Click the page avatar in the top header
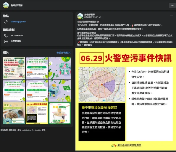Image resolution: width=176 pixels, height=152 pixels. pyautogui.click(x=6, y=5)
